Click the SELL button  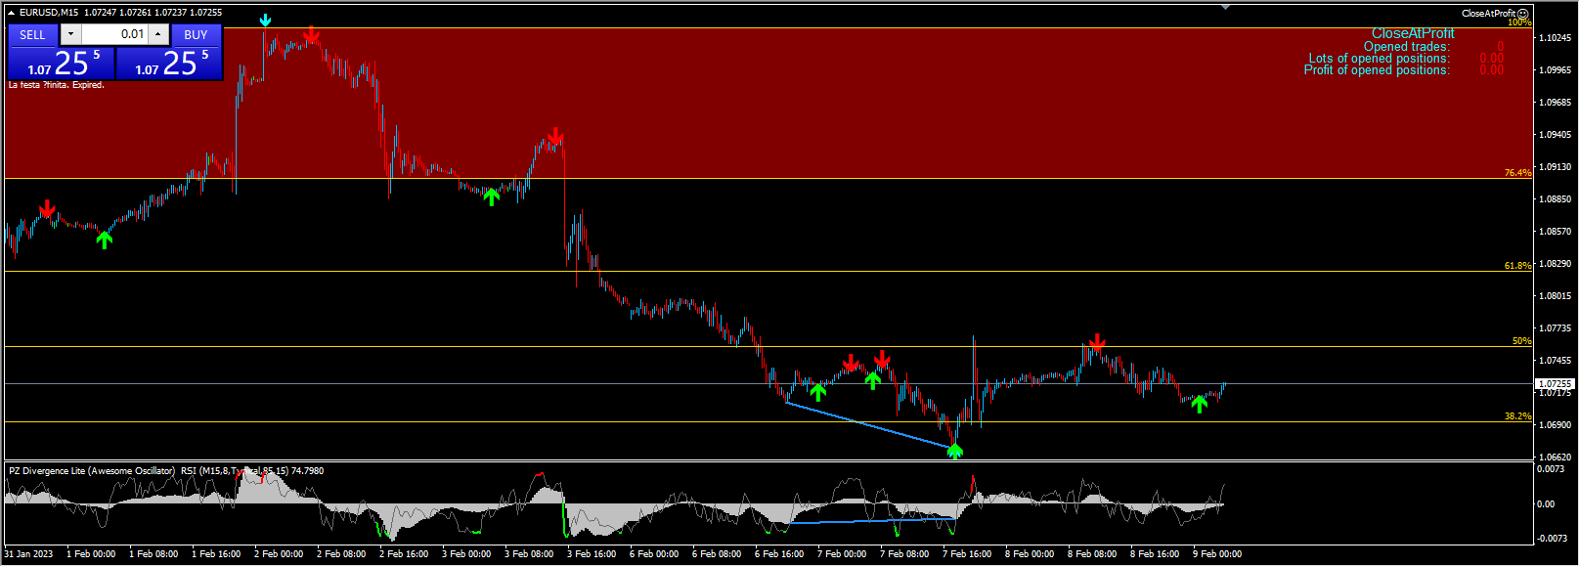[x=32, y=34]
